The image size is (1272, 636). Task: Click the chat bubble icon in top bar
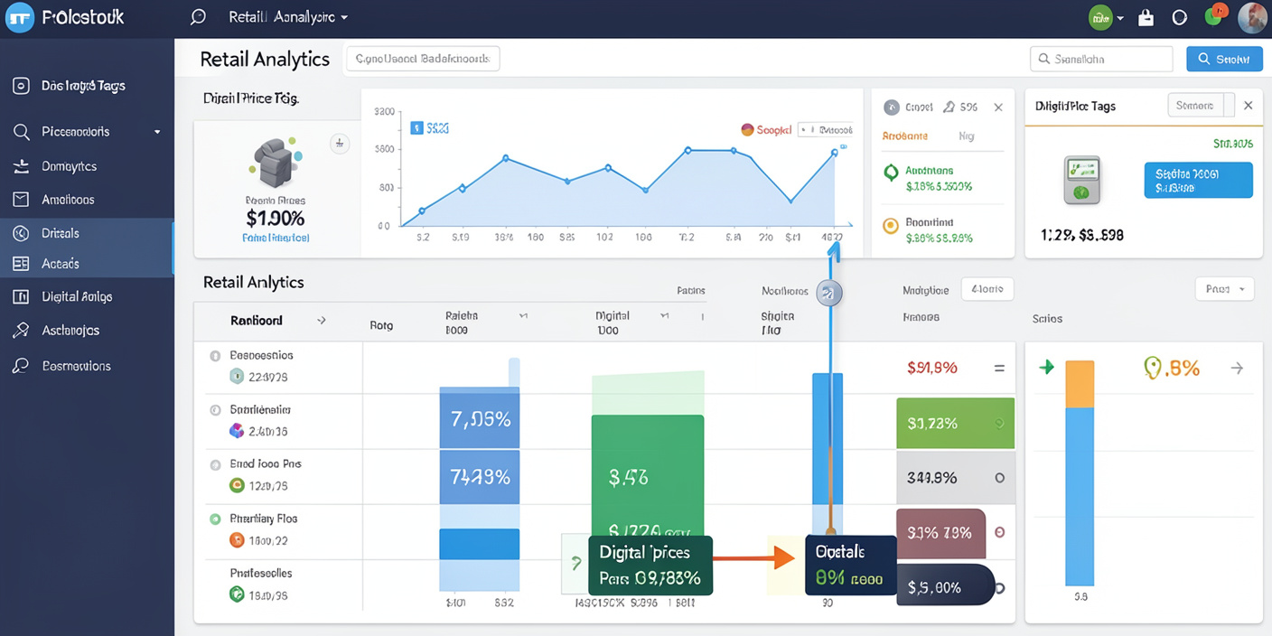tap(198, 17)
